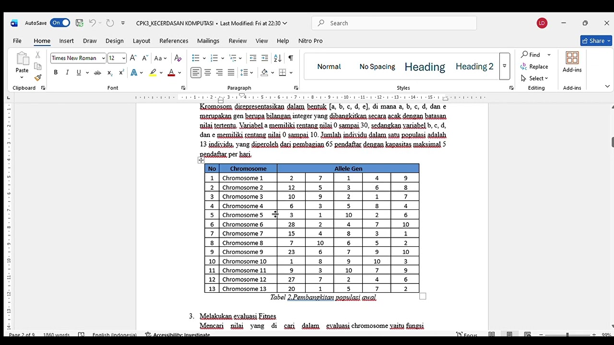Open the Select dropdown in Editing
Screen dimensions: 614x345
tap(534, 78)
